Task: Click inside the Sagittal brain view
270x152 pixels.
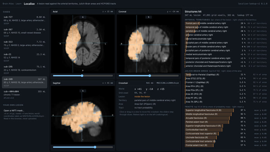Action: point(83,115)
